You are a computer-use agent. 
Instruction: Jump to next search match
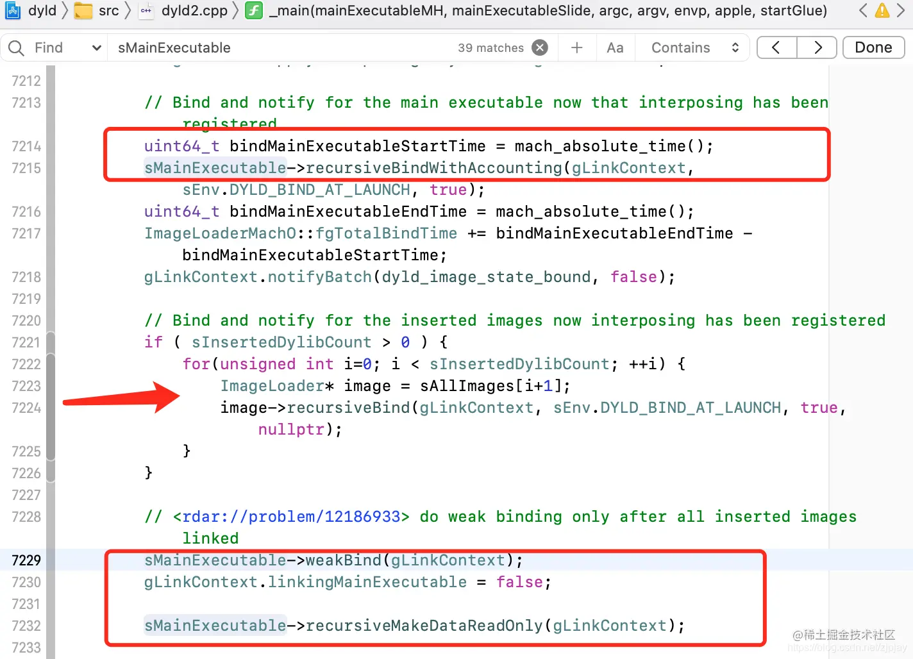[x=817, y=47]
